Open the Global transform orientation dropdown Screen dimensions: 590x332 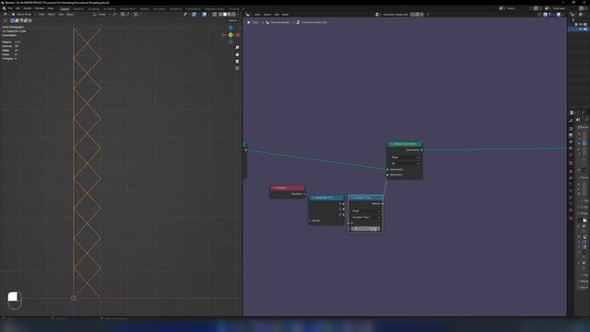101,15
